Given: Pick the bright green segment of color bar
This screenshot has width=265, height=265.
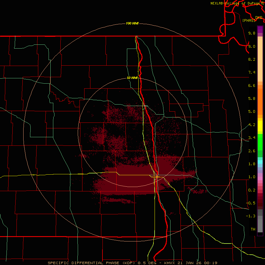Looking at the screenshot, I should click(260, 142).
